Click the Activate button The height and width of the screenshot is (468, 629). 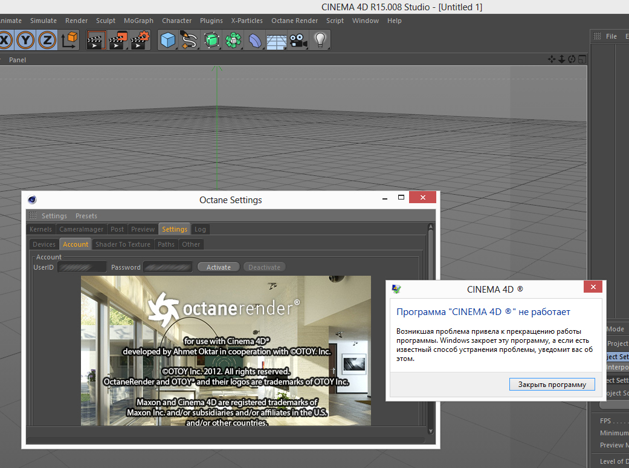(219, 267)
